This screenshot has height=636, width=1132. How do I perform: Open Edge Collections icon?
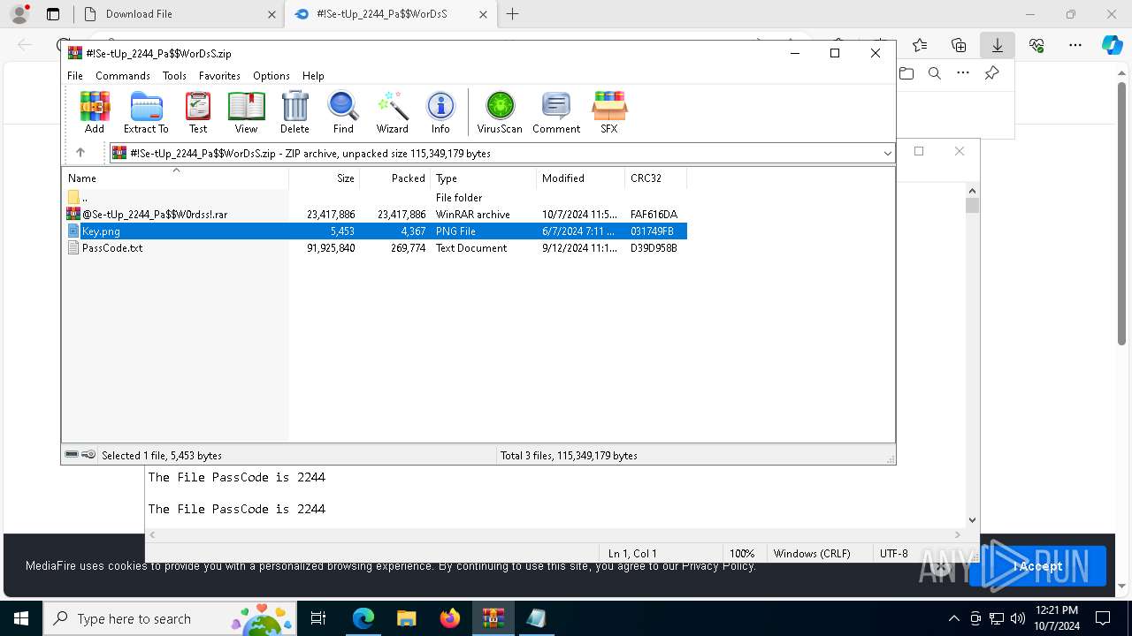[x=959, y=45]
